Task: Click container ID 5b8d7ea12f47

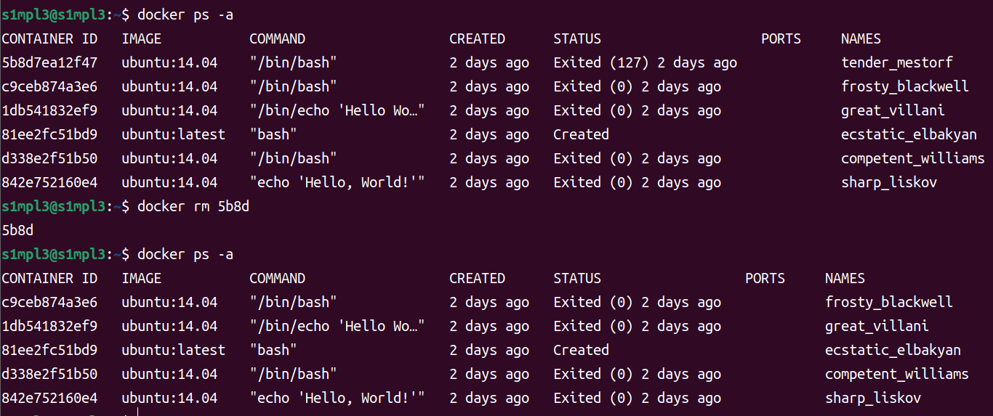Action: pos(49,62)
